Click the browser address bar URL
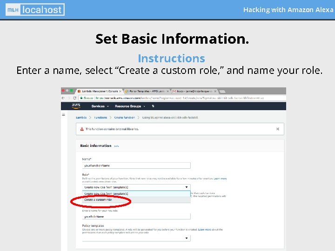 pyautogui.click(x=180, y=98)
